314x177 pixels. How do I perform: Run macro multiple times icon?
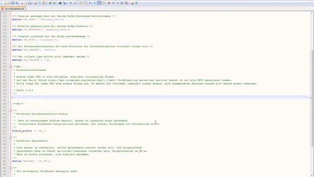tap(122, 3)
